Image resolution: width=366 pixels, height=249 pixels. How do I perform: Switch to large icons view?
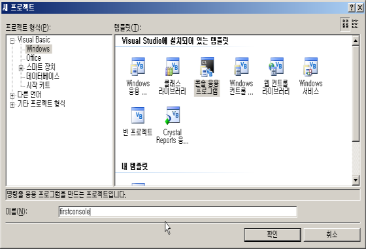(345, 24)
